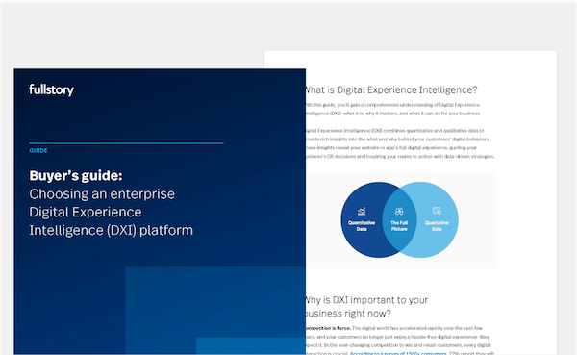Click the binoculars Full Picture icon
Screen dimensions: 577x355
click(399, 211)
